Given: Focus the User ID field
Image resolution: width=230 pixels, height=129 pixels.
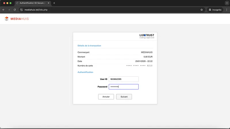Looking at the screenshot, I should pos(124,79).
